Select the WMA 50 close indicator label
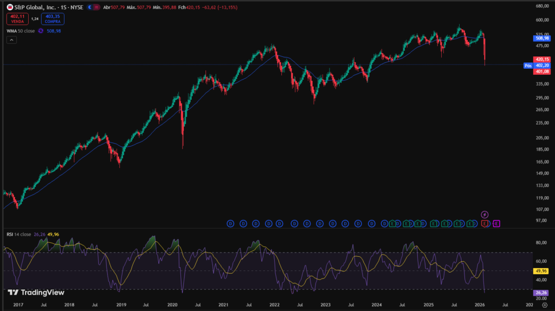The image size is (555, 311). [21, 31]
